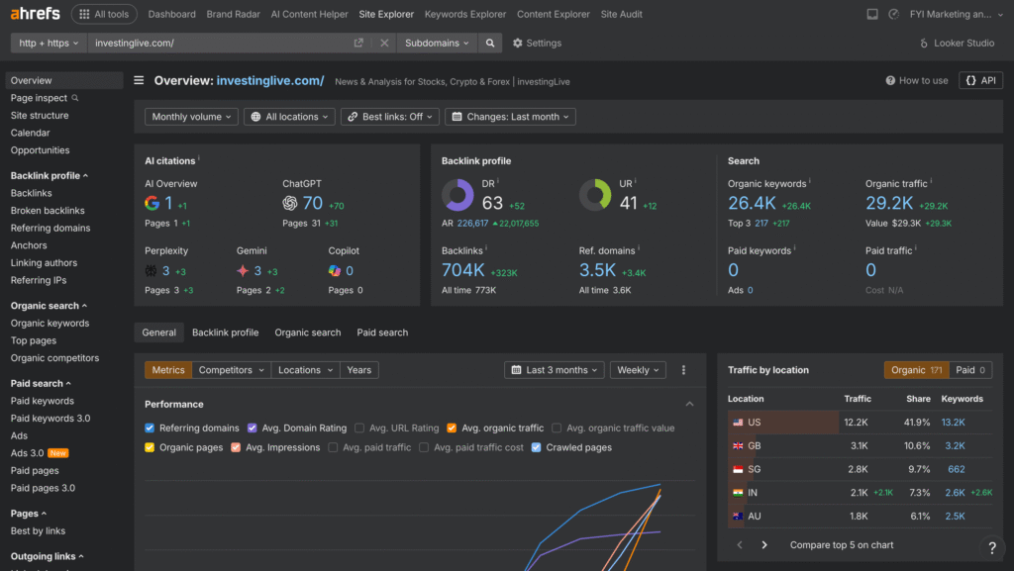Toggle Avg. organic traffic checkbox
This screenshot has height=571, width=1014.
point(452,428)
